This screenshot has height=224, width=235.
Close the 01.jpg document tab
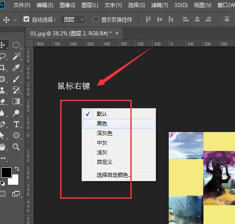(117, 33)
